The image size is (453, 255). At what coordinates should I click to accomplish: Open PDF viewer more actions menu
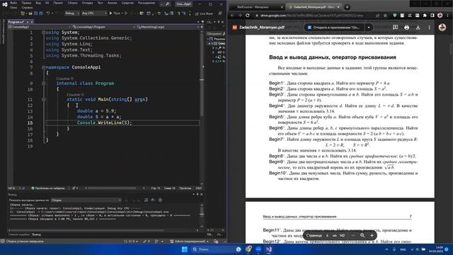[429, 27]
